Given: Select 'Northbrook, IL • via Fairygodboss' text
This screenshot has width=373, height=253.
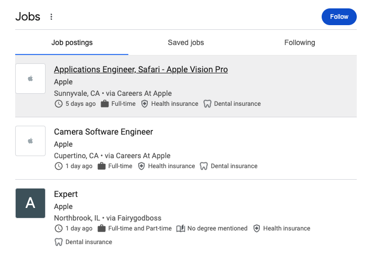Looking at the screenshot, I should [x=108, y=218].
